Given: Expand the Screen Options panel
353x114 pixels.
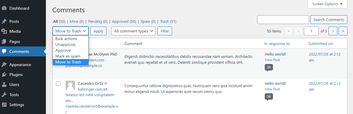Looking at the screenshot, I should [327, 4].
